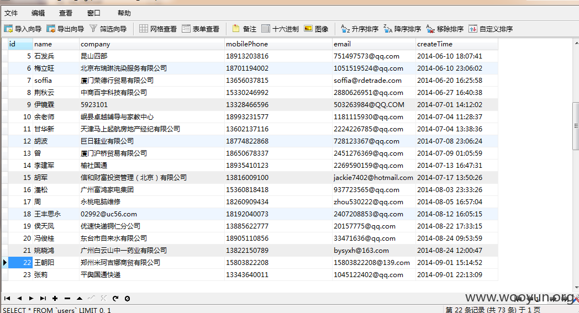Open the 备注 memo viewer
Image resolution: width=579 pixels, height=313 pixels.
pos(244,29)
